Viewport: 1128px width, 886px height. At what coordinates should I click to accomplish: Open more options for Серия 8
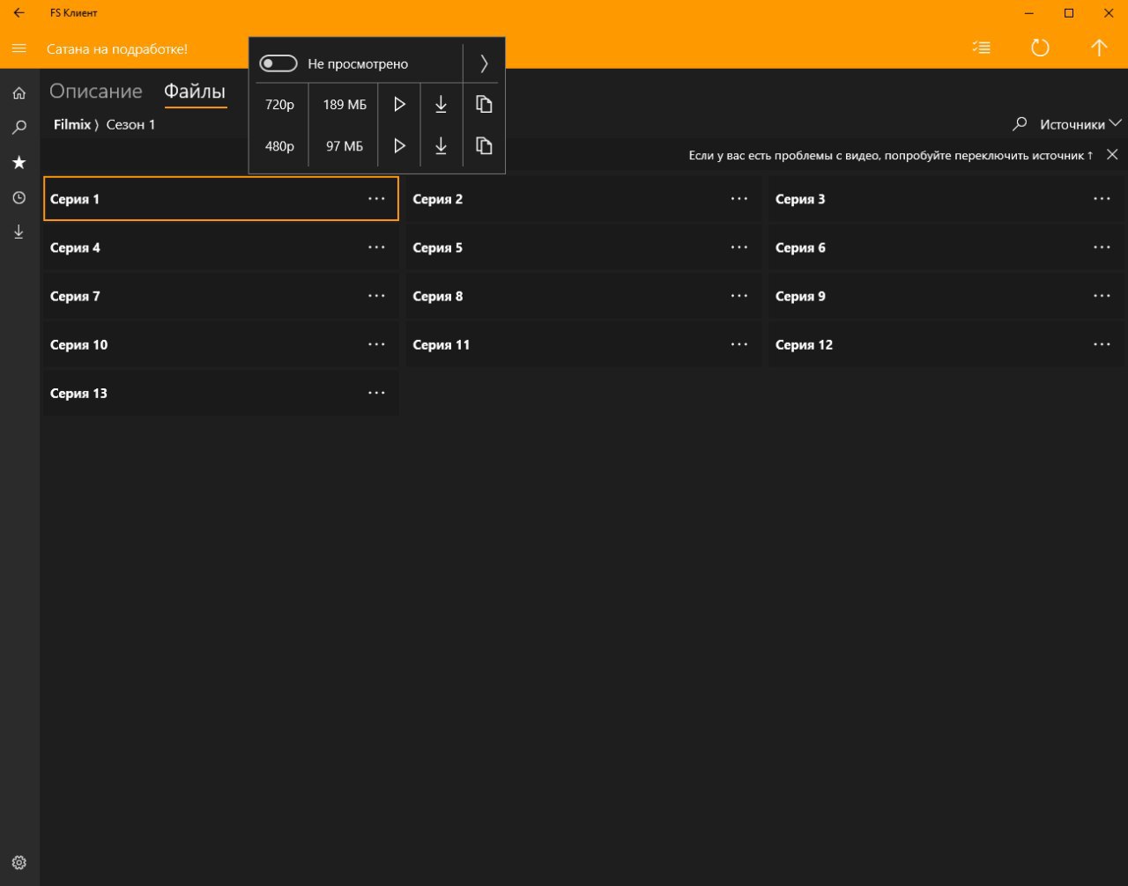tap(739, 295)
